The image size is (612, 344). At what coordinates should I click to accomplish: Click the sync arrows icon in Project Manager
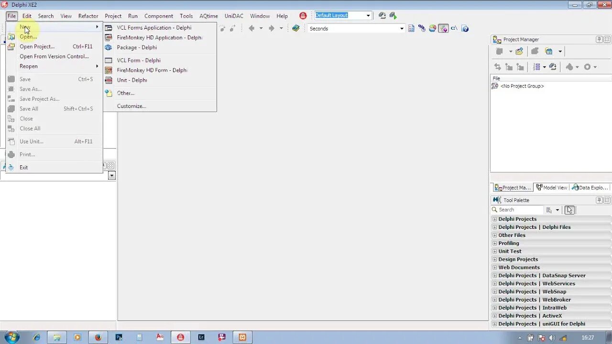(497, 67)
